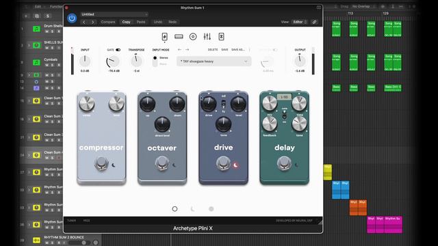
Task: Click the link chain icon in plugin header
Action: (x=314, y=22)
